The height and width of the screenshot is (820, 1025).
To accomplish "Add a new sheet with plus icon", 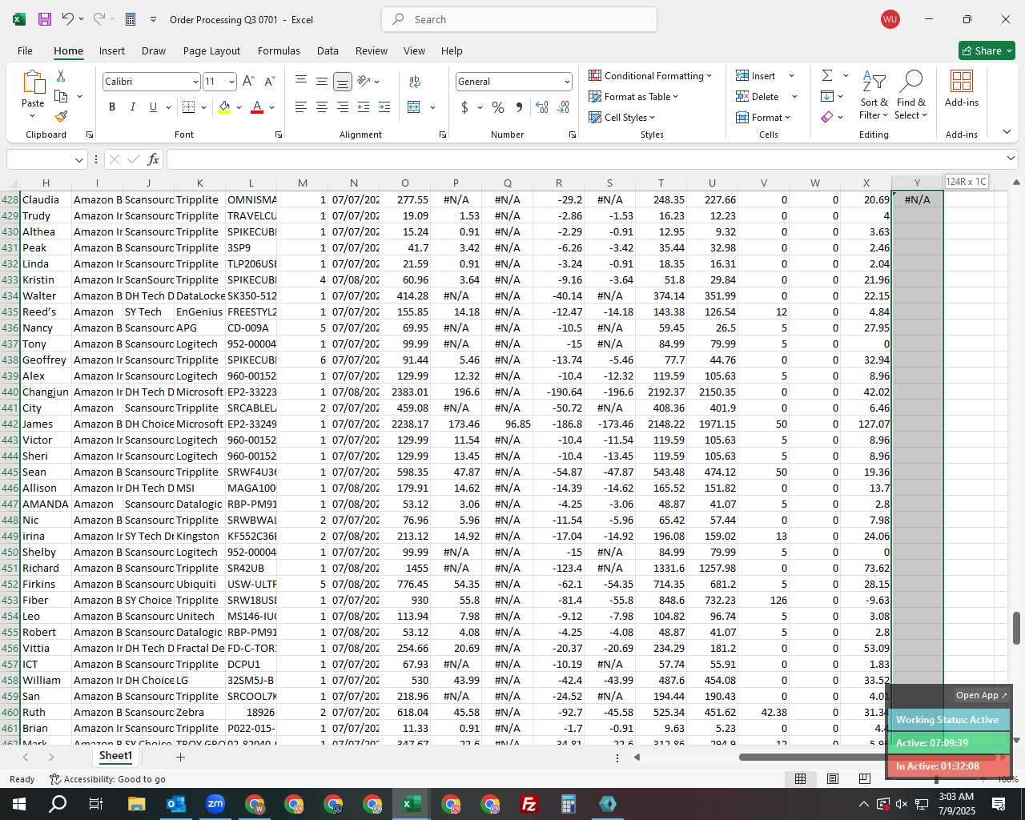I will coord(180,757).
